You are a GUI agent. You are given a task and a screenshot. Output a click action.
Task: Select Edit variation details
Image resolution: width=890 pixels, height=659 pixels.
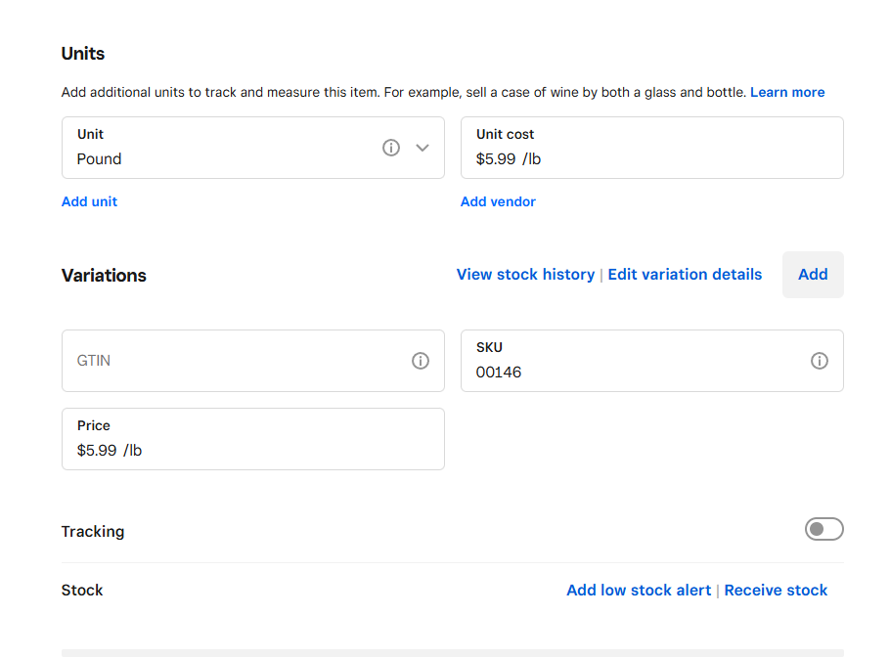coord(685,275)
